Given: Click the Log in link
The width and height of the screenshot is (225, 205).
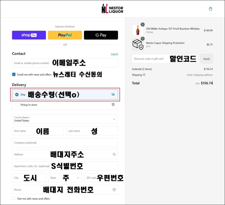Looking at the screenshot, I should 114,54.
